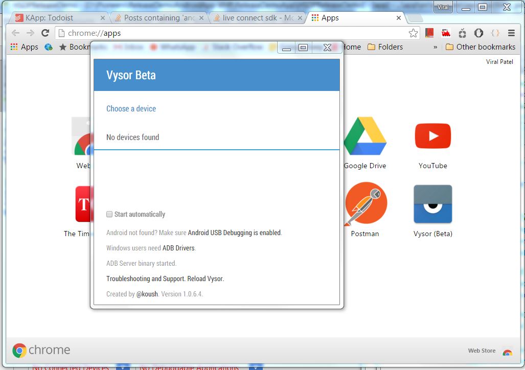Image resolution: width=525 pixels, height=370 pixels.
Task: Open The Times app icon with the red T
Action: 83,204
